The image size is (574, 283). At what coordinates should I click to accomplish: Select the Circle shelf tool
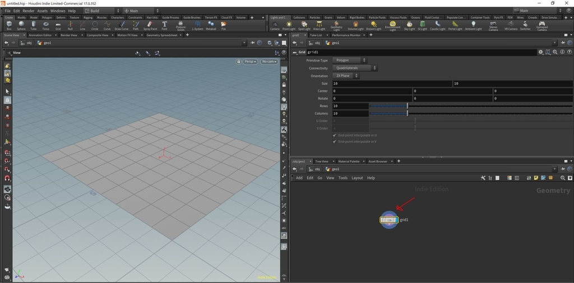[95, 25]
